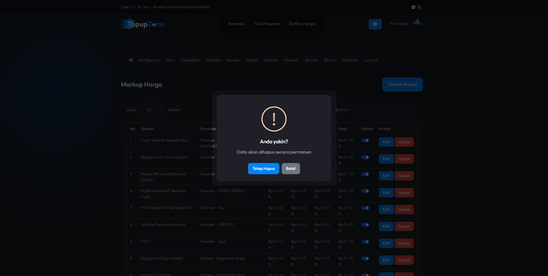Delete IQIYI row
The image size is (548, 276).
click(x=404, y=243)
